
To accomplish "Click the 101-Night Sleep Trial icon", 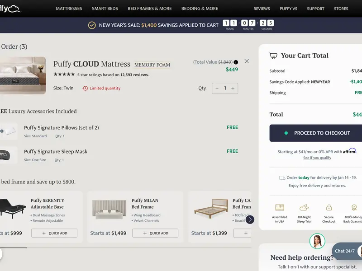I will pos(304,208).
